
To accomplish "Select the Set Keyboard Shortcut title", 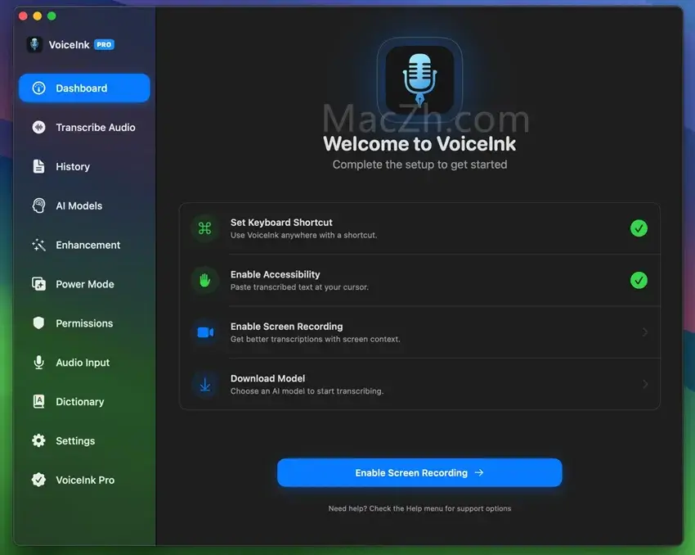I will [281, 223].
